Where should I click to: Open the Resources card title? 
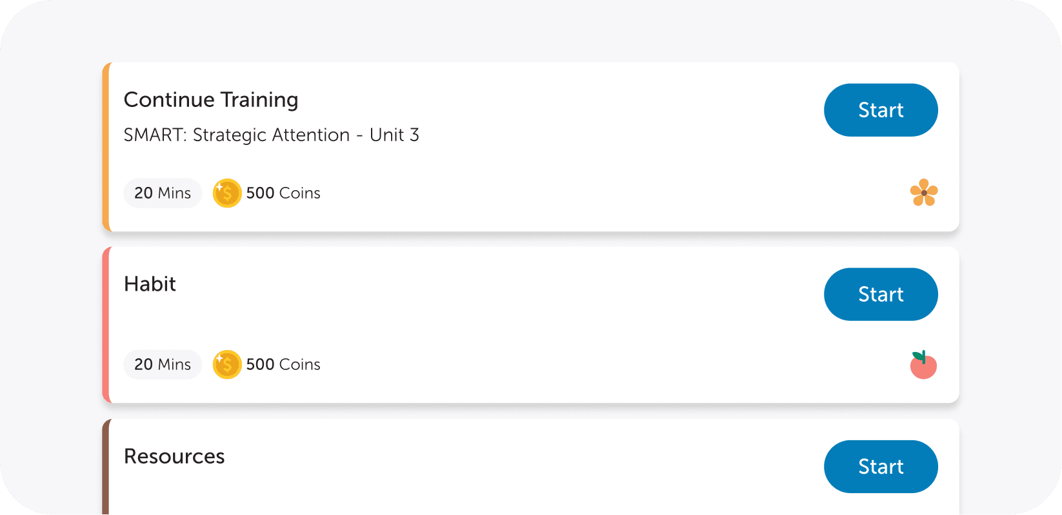pyautogui.click(x=174, y=456)
